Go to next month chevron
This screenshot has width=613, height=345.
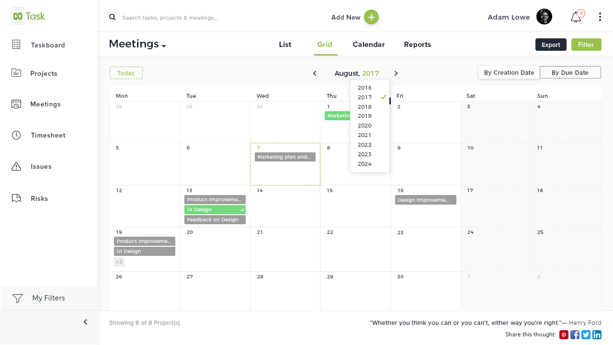396,73
